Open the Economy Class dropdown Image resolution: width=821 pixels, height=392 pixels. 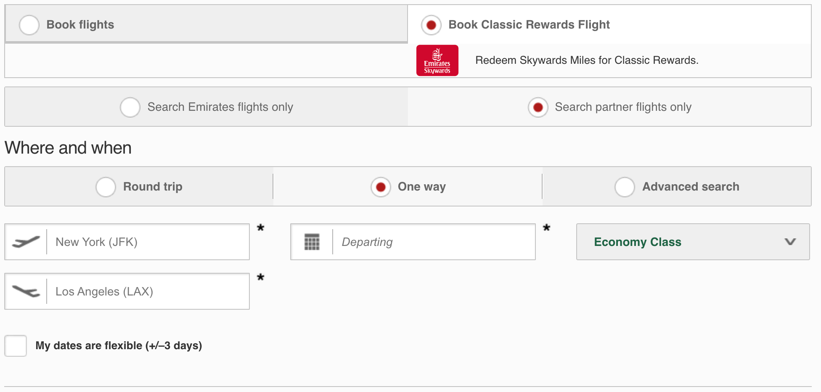(693, 242)
